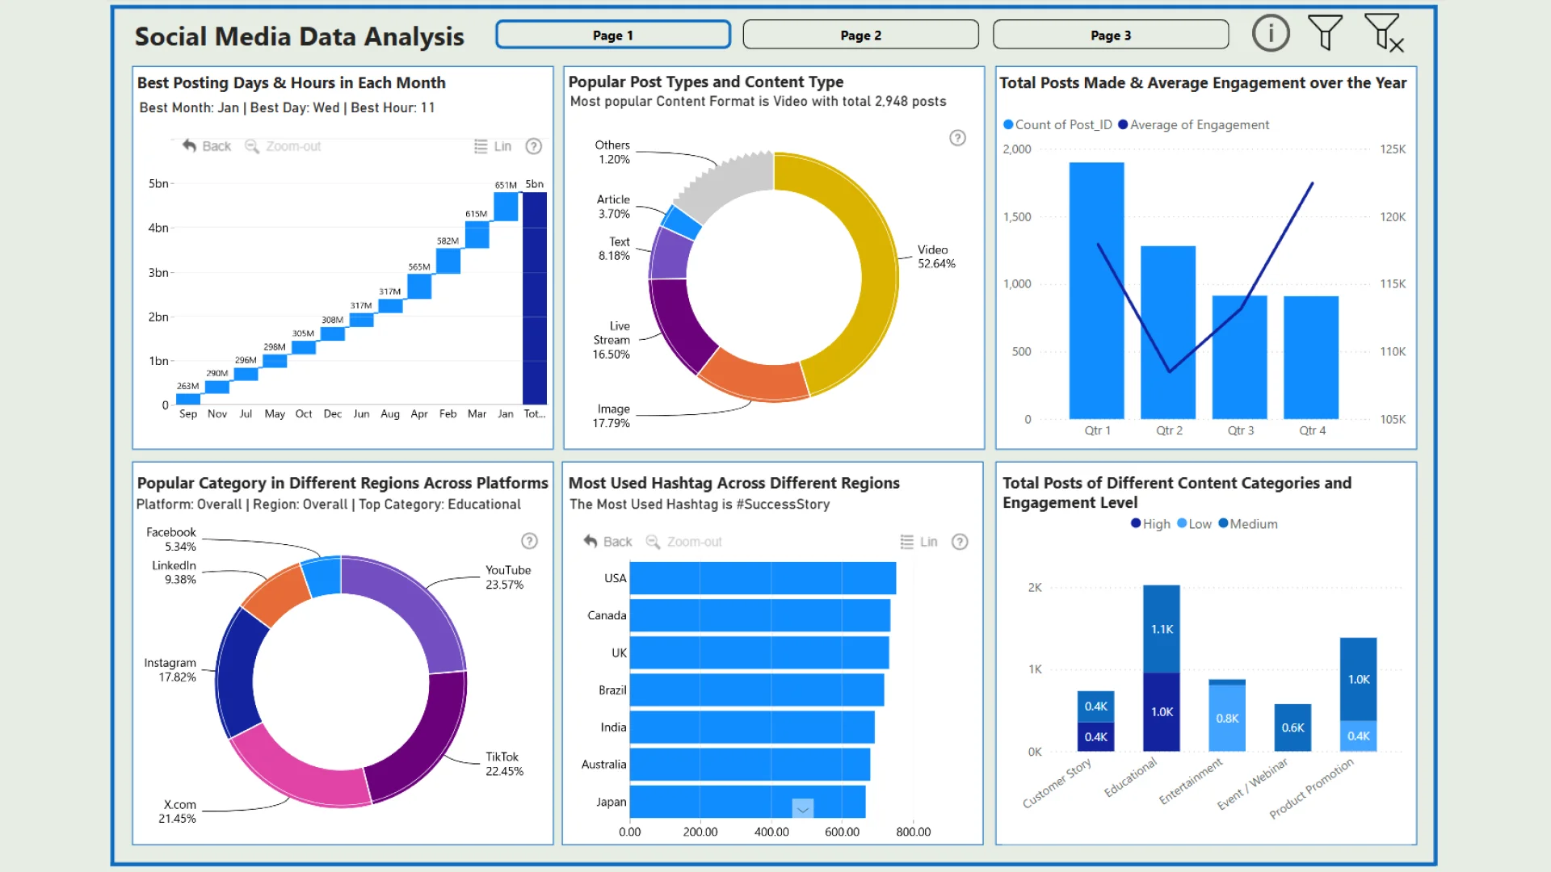Select Low engagement legend item
Image resolution: width=1551 pixels, height=872 pixels.
pos(1194,524)
